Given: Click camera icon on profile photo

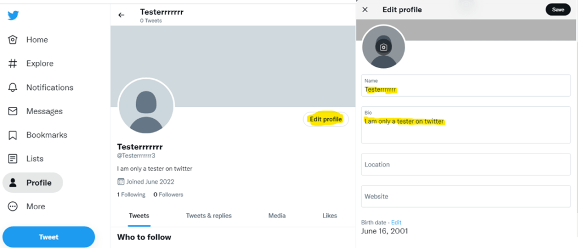Looking at the screenshot, I should [384, 47].
